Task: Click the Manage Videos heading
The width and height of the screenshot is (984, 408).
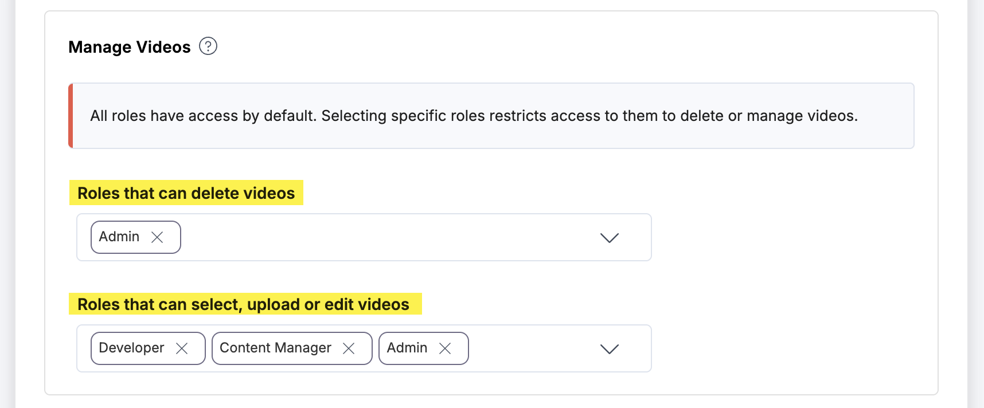Action: [x=129, y=46]
